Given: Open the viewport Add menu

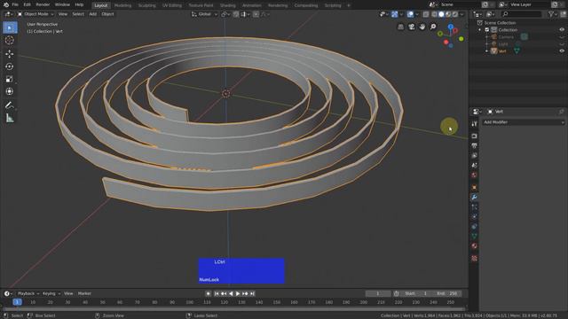Looking at the screenshot, I should (92, 14).
